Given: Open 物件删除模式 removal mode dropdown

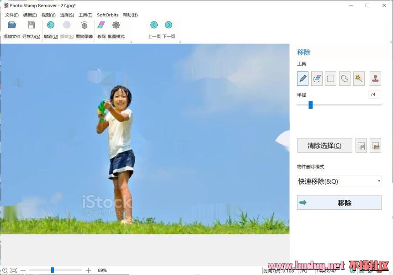Looking at the screenshot, I should coord(339,181).
